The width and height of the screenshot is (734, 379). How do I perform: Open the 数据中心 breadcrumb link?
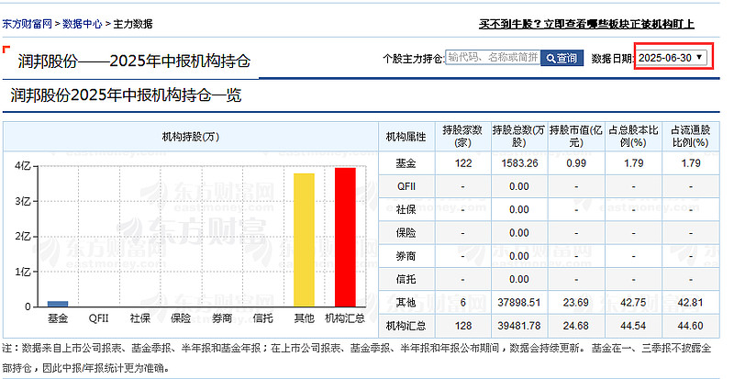(x=83, y=24)
